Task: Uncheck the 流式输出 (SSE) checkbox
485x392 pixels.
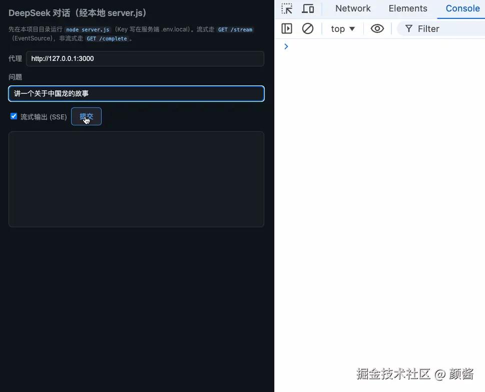Action: tap(14, 116)
